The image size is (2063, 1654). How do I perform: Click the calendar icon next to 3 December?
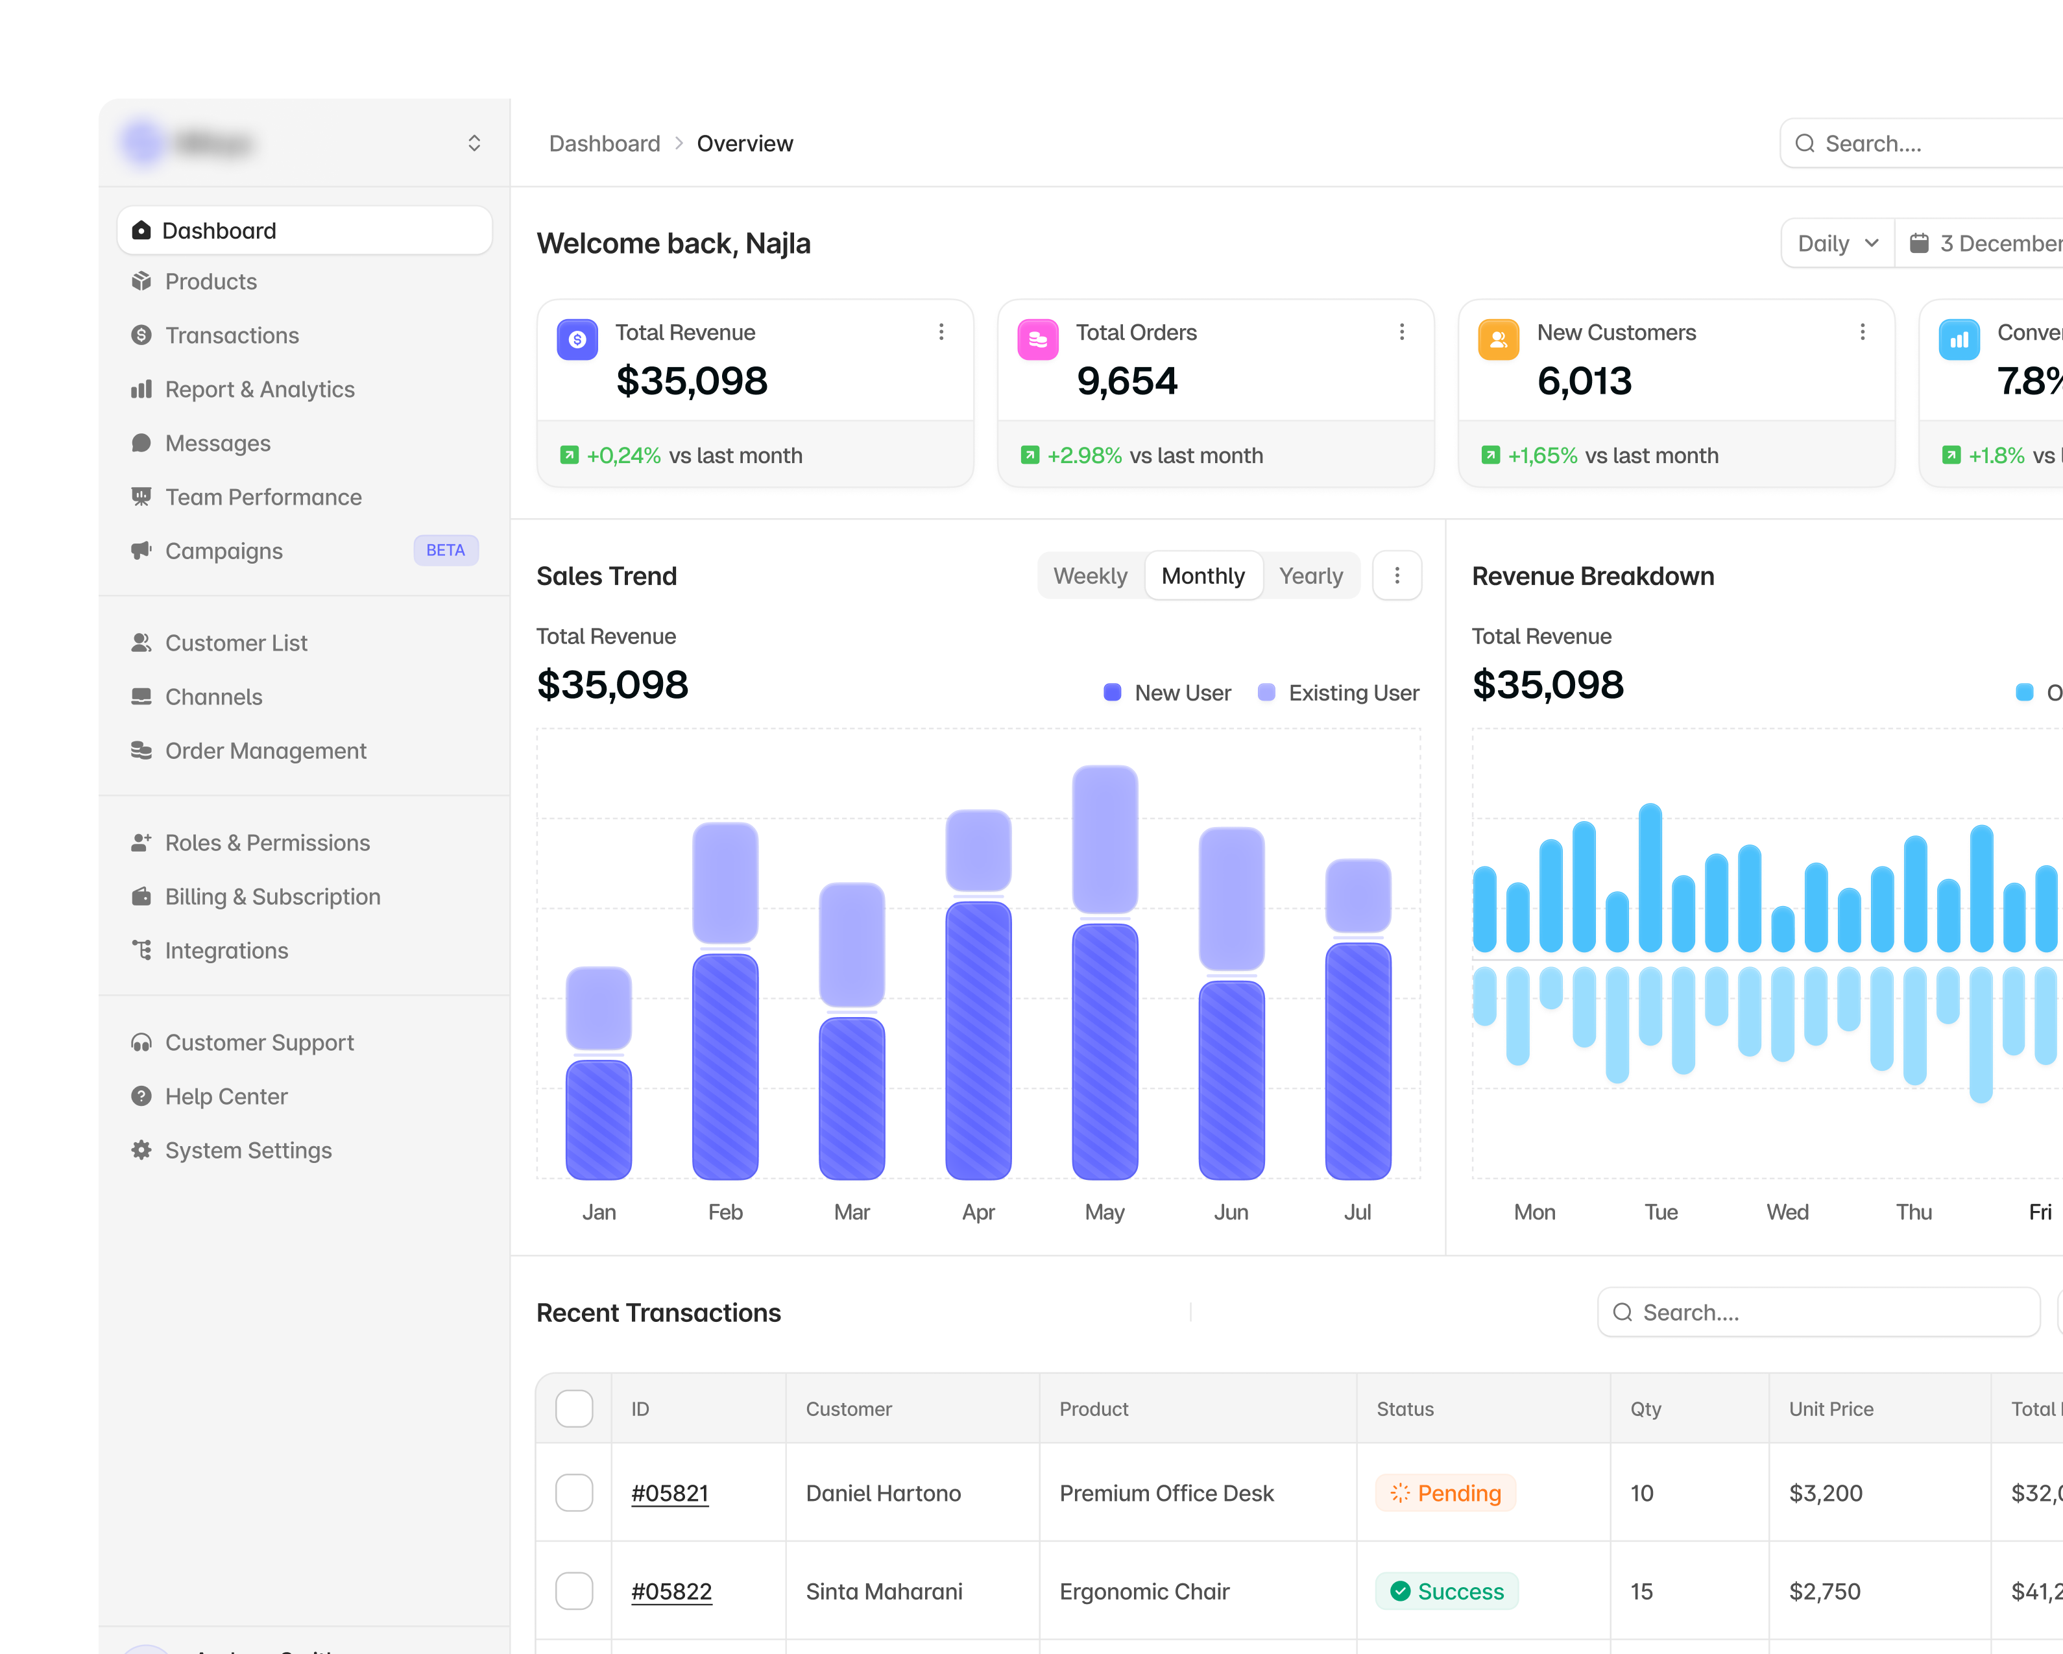[x=1918, y=243]
